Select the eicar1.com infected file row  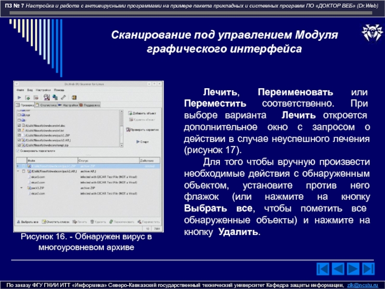(x=89, y=177)
